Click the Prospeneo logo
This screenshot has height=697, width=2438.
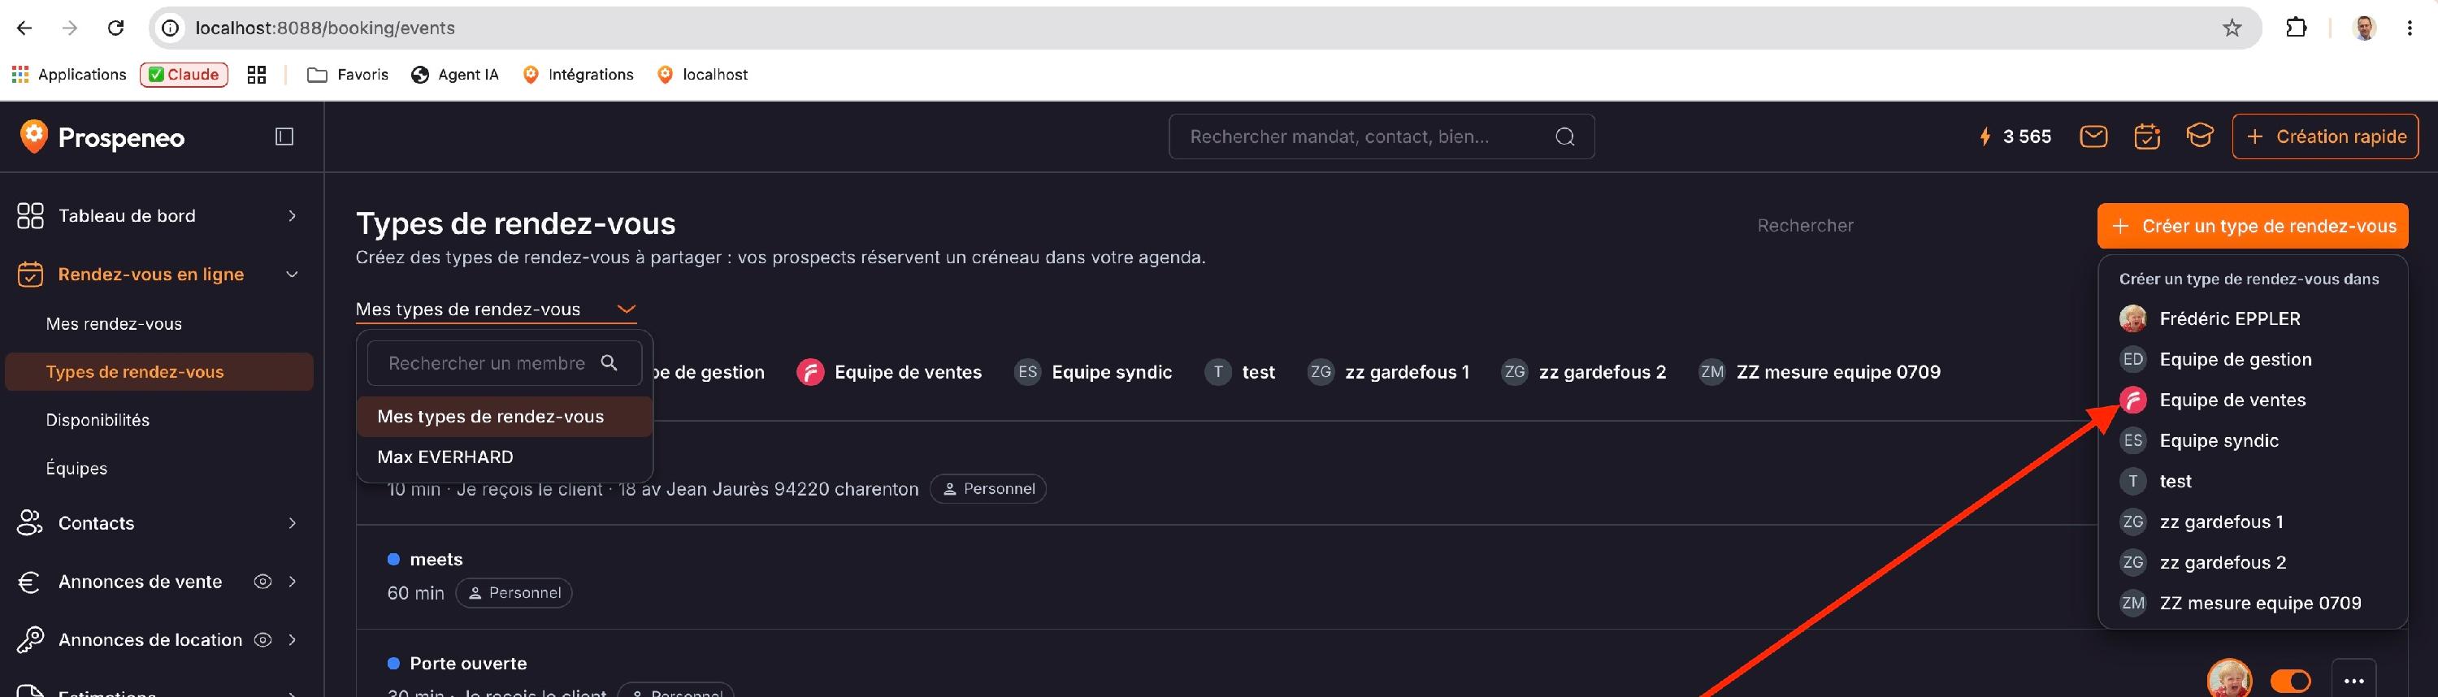pos(102,137)
